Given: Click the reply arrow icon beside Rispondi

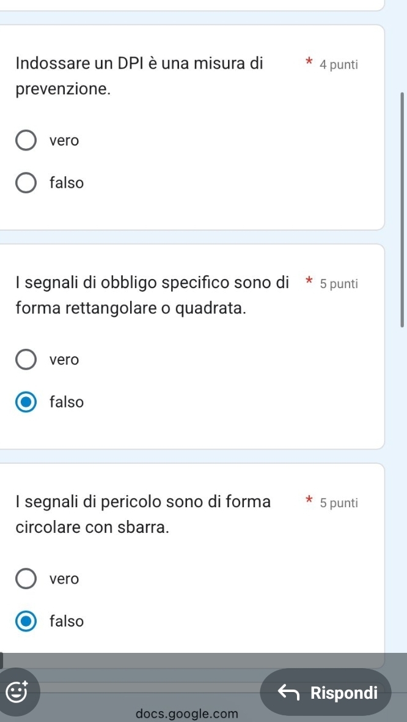Looking at the screenshot, I should click(290, 693).
